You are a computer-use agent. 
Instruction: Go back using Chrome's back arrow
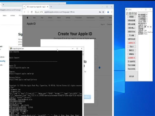(x=25, y=12)
